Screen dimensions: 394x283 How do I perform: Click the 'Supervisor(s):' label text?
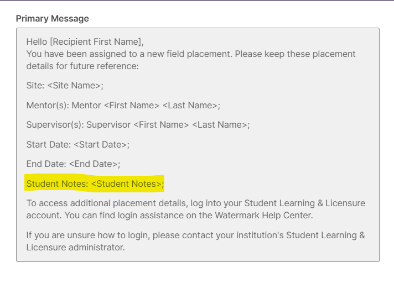[x=55, y=125]
